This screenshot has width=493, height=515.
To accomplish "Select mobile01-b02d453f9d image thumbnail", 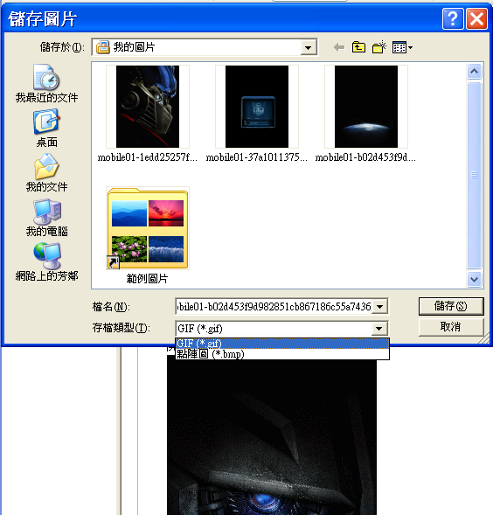I will coord(366,107).
